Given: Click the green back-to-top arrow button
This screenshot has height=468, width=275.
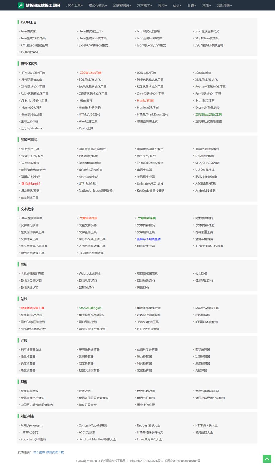Looking at the screenshot, I should coord(267,459).
